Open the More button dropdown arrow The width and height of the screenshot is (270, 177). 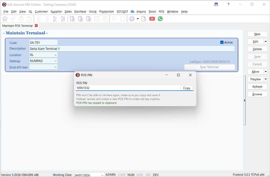(266, 72)
